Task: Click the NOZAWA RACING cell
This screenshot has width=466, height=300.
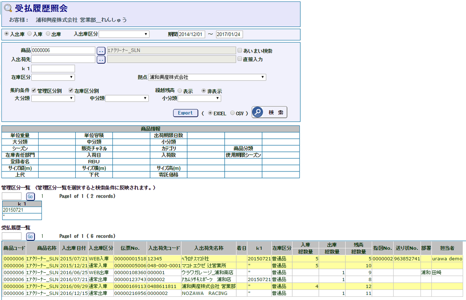Action: tap(208, 293)
